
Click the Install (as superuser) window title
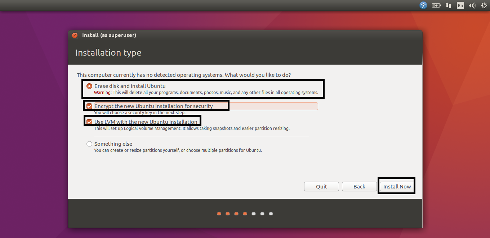109,35
